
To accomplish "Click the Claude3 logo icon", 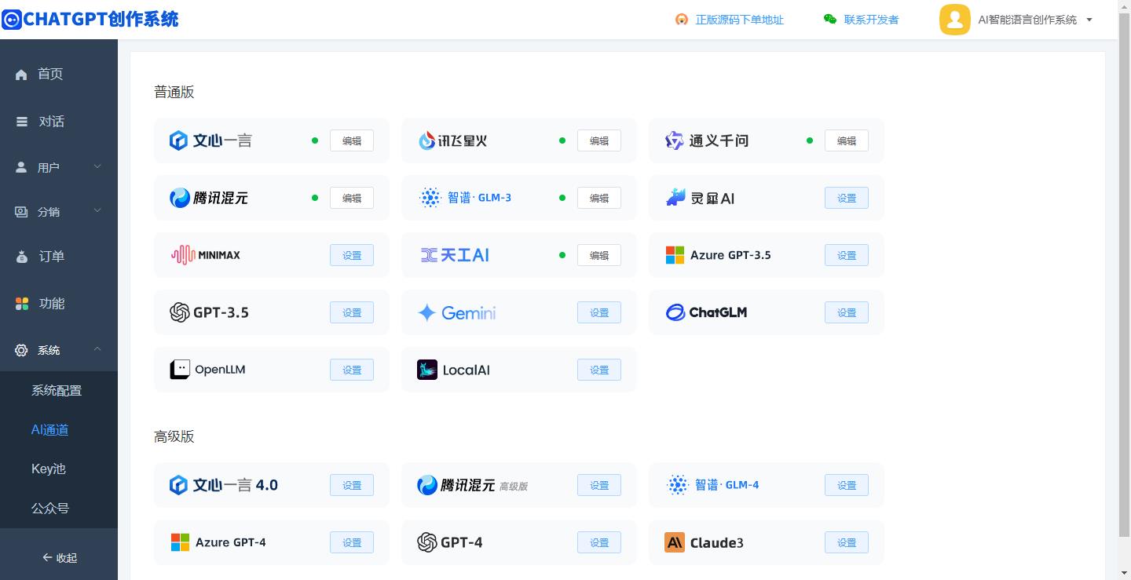I will (675, 542).
